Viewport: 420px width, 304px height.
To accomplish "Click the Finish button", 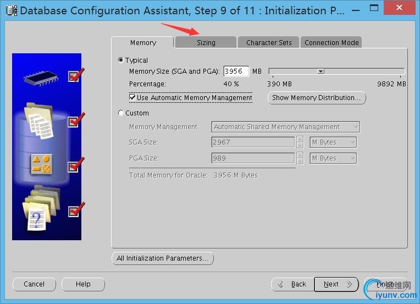I will tap(385, 284).
